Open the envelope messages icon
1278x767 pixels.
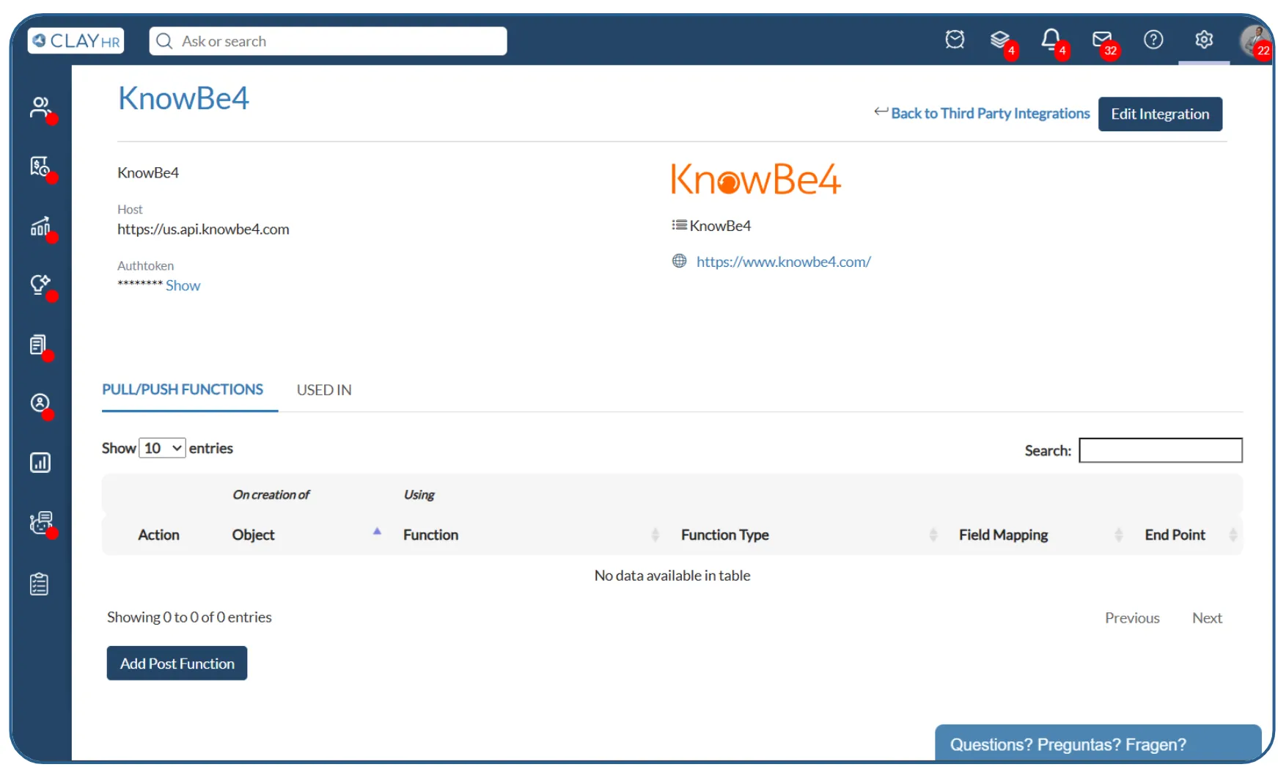(1102, 40)
